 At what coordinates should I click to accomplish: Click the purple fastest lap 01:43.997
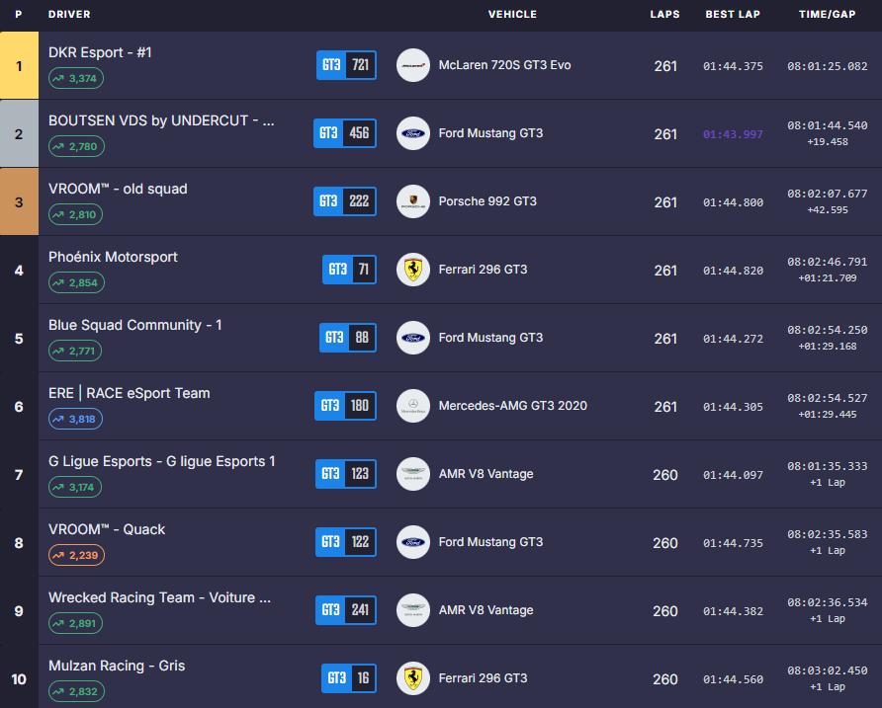pos(733,134)
